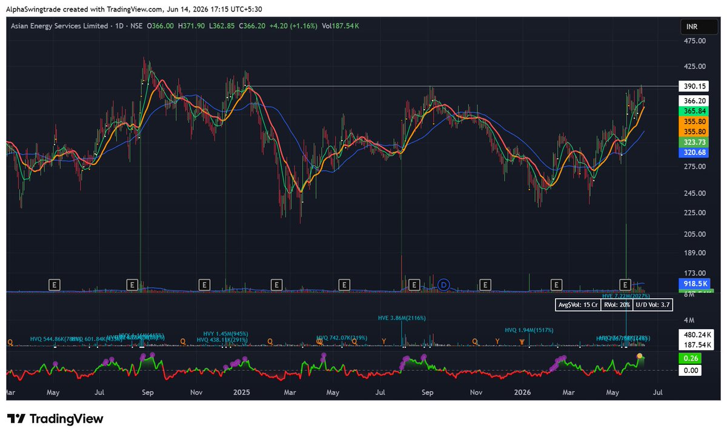
Task: Click the yellow dot on the oscillator line
Action: pyautogui.click(x=640, y=356)
